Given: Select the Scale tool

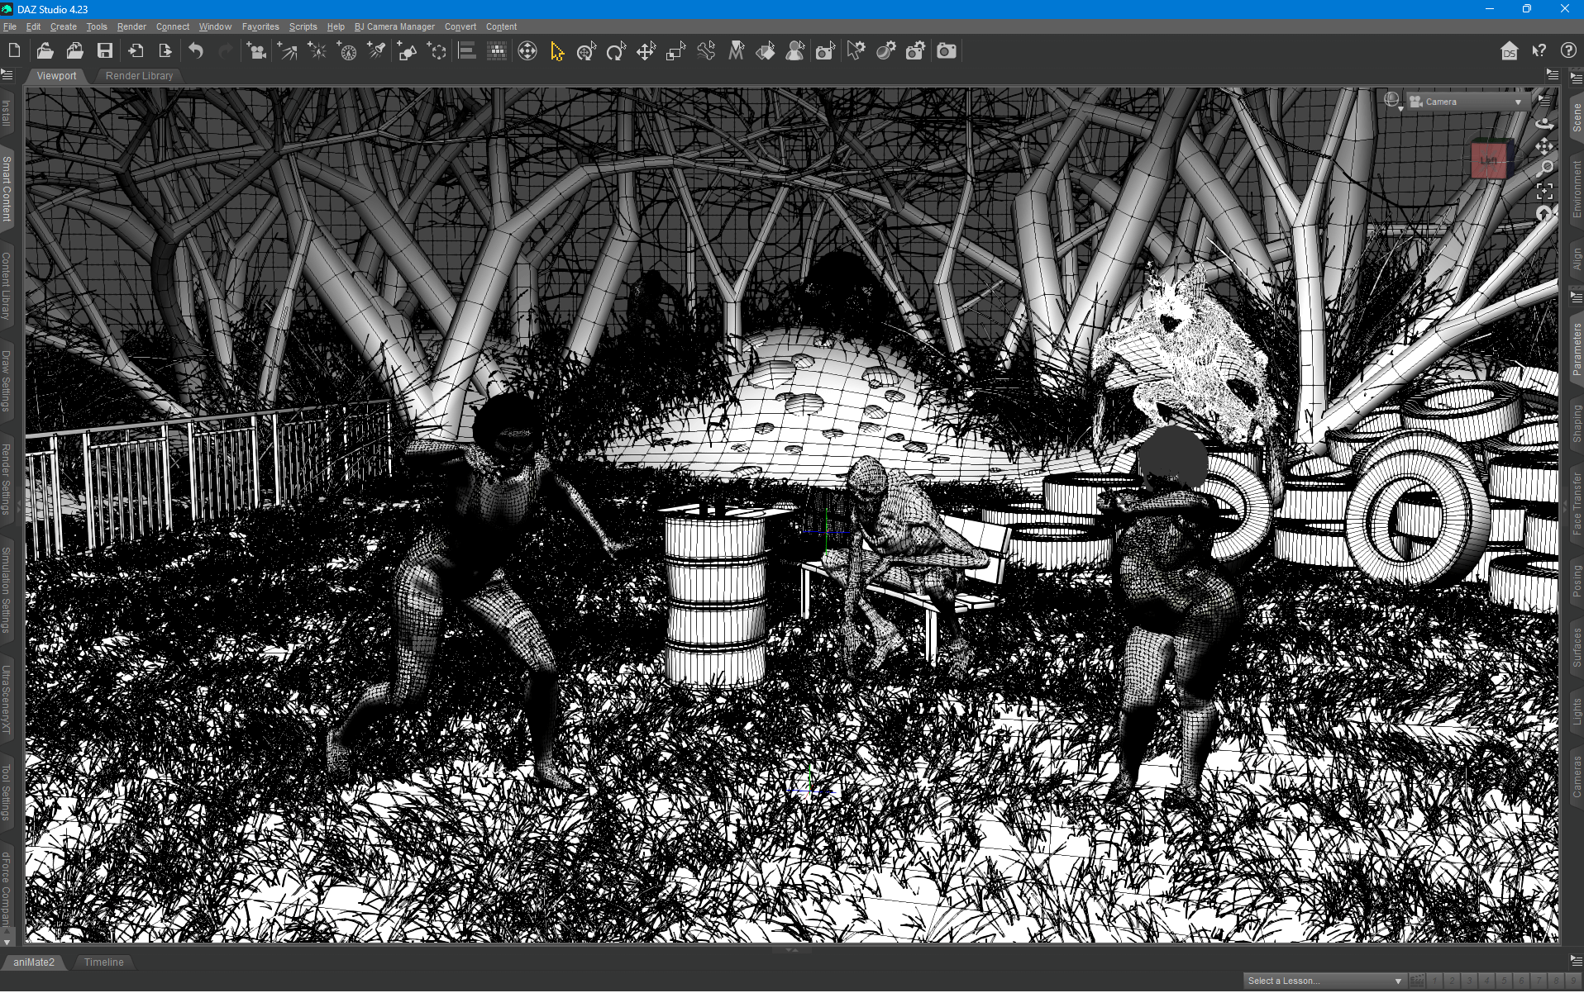Looking at the screenshot, I should tap(676, 51).
